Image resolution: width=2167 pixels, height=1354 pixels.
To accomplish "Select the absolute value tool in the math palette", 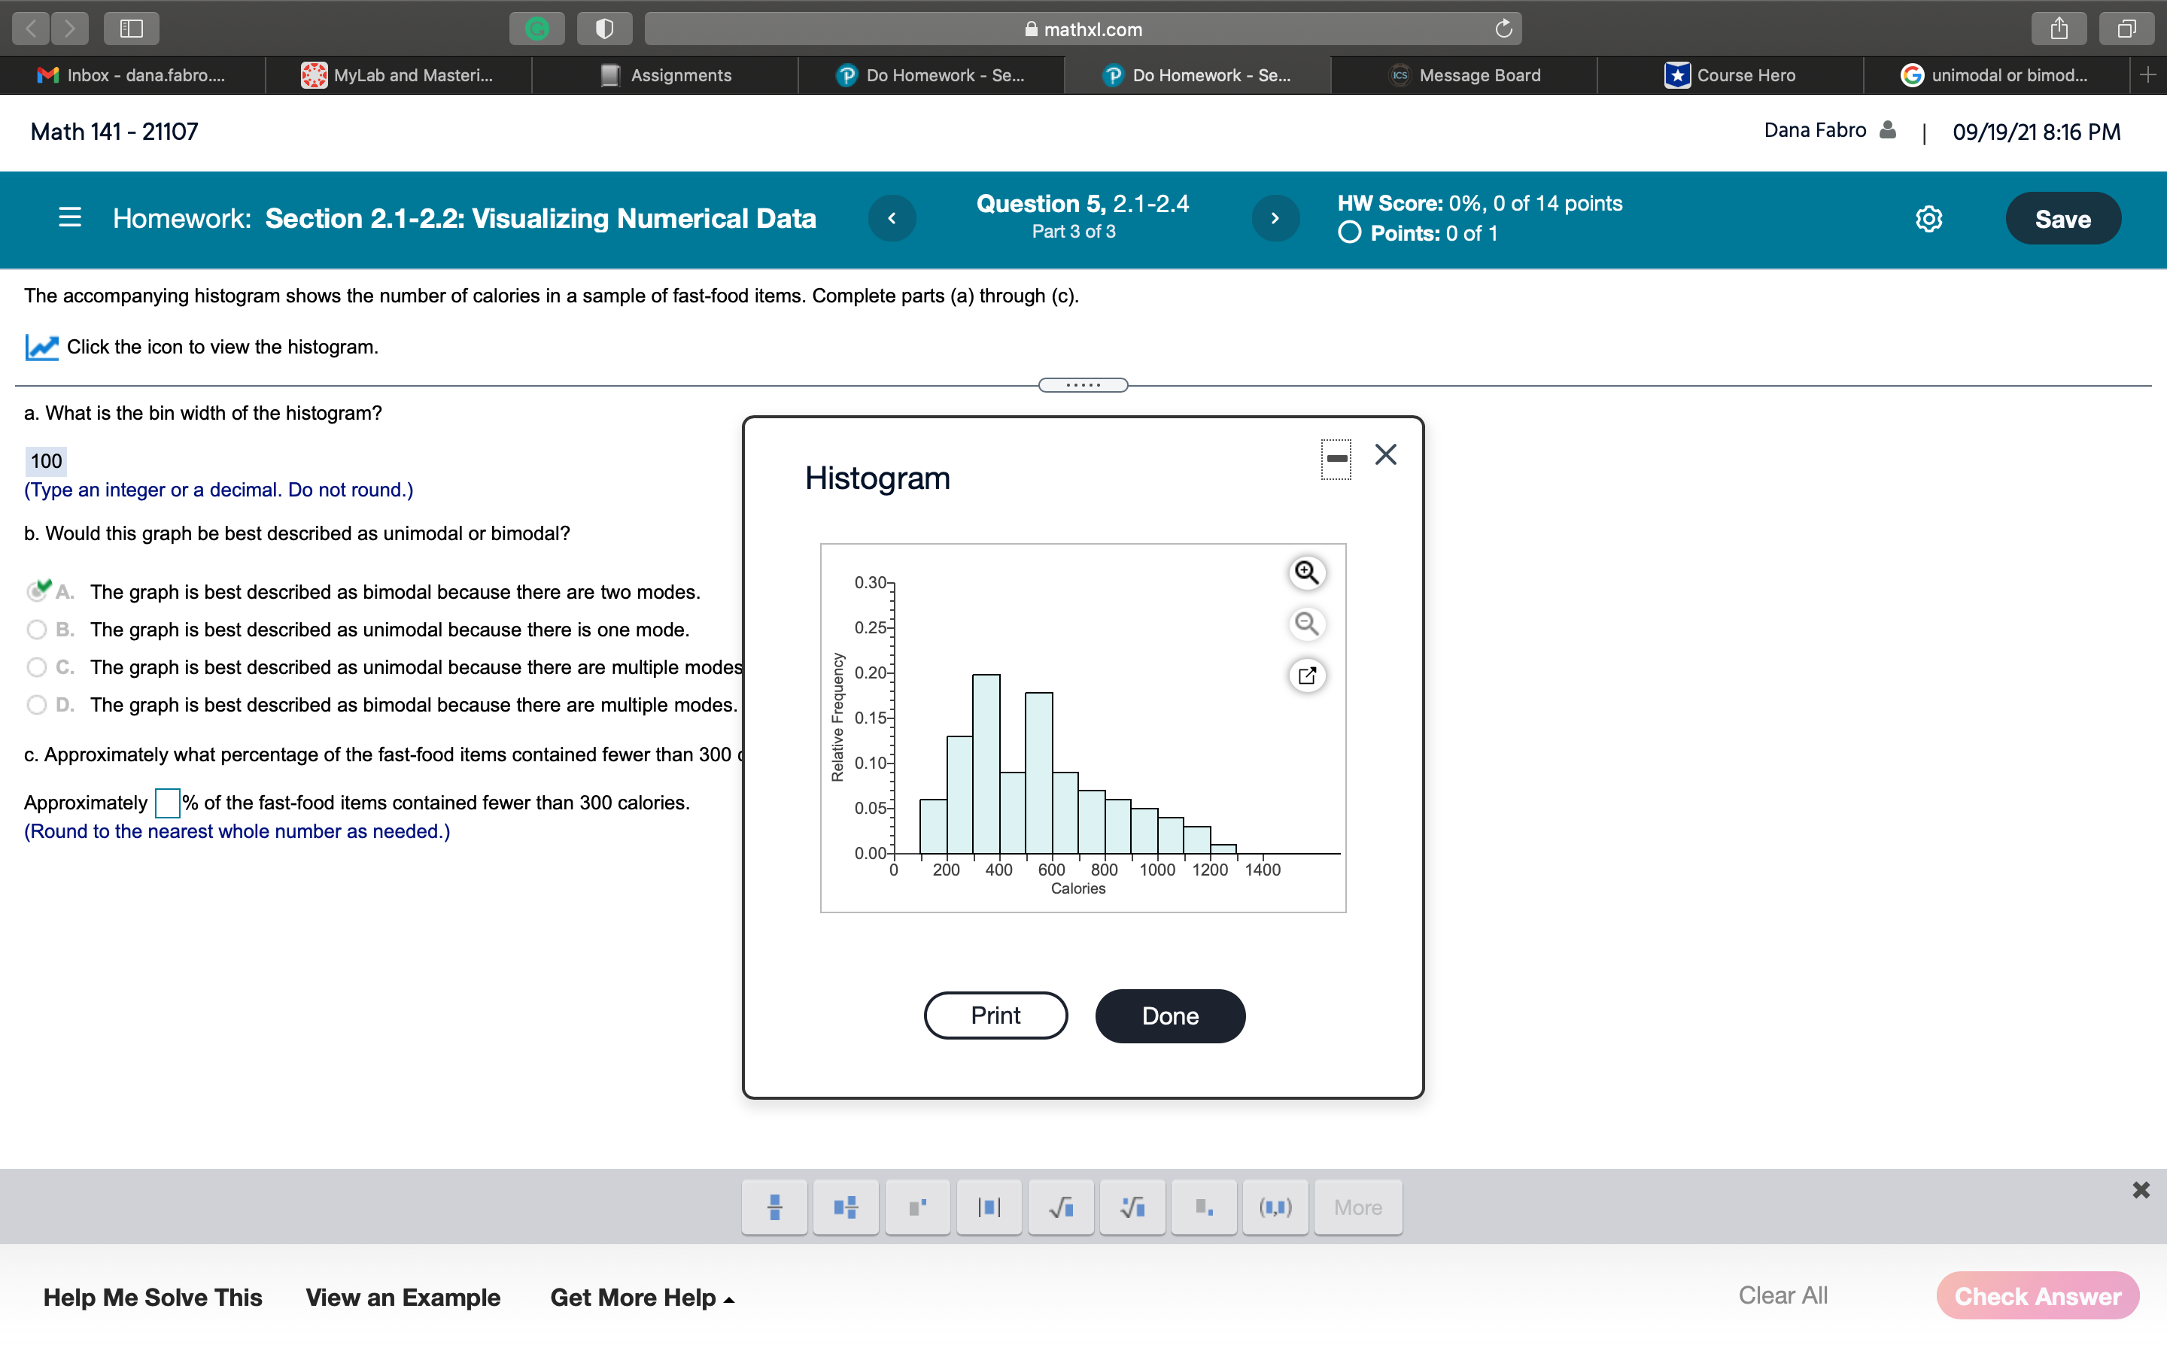I will [989, 1207].
